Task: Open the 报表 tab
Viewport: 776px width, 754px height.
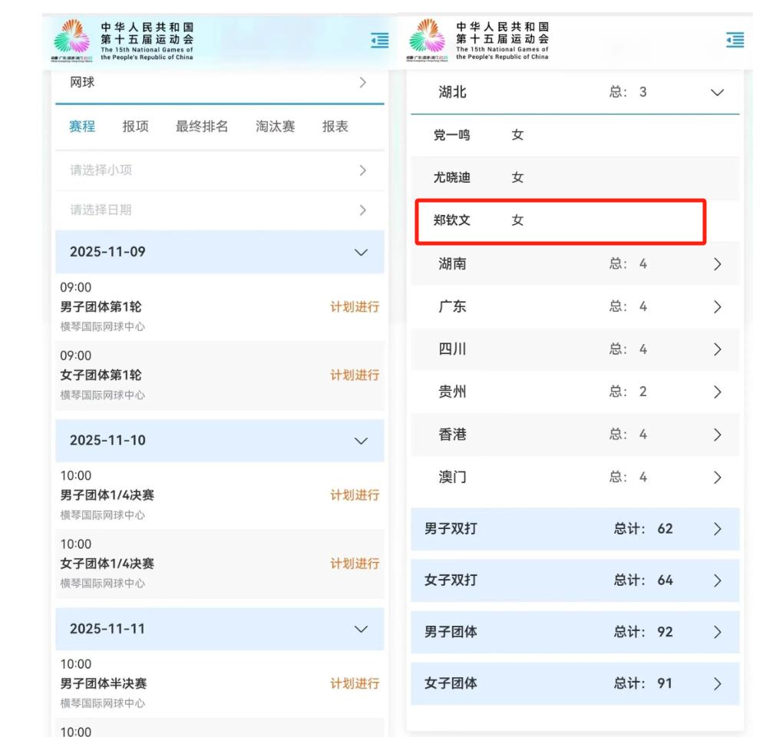Action: [335, 127]
